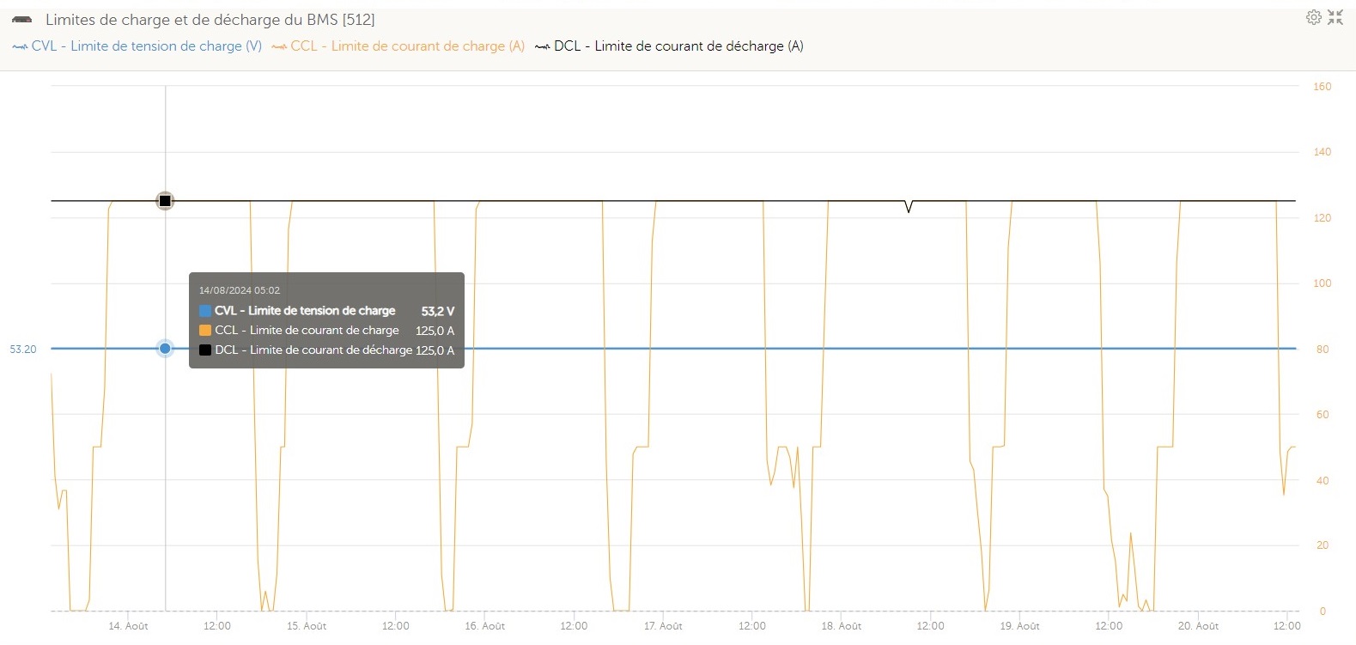Hide the CCL charge current limit series
The width and height of the screenshot is (1356, 645).
(407, 46)
